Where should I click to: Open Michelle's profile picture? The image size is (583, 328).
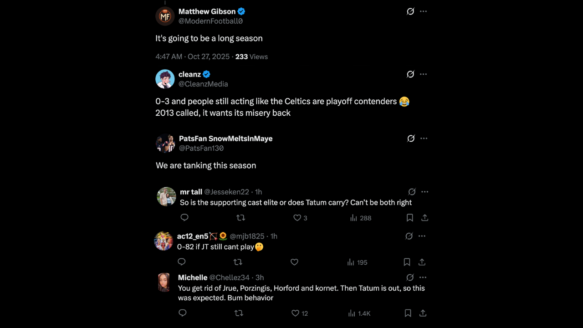pos(164,282)
